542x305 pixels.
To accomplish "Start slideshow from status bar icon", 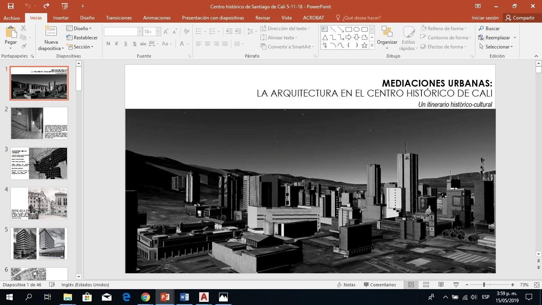I will (456, 285).
